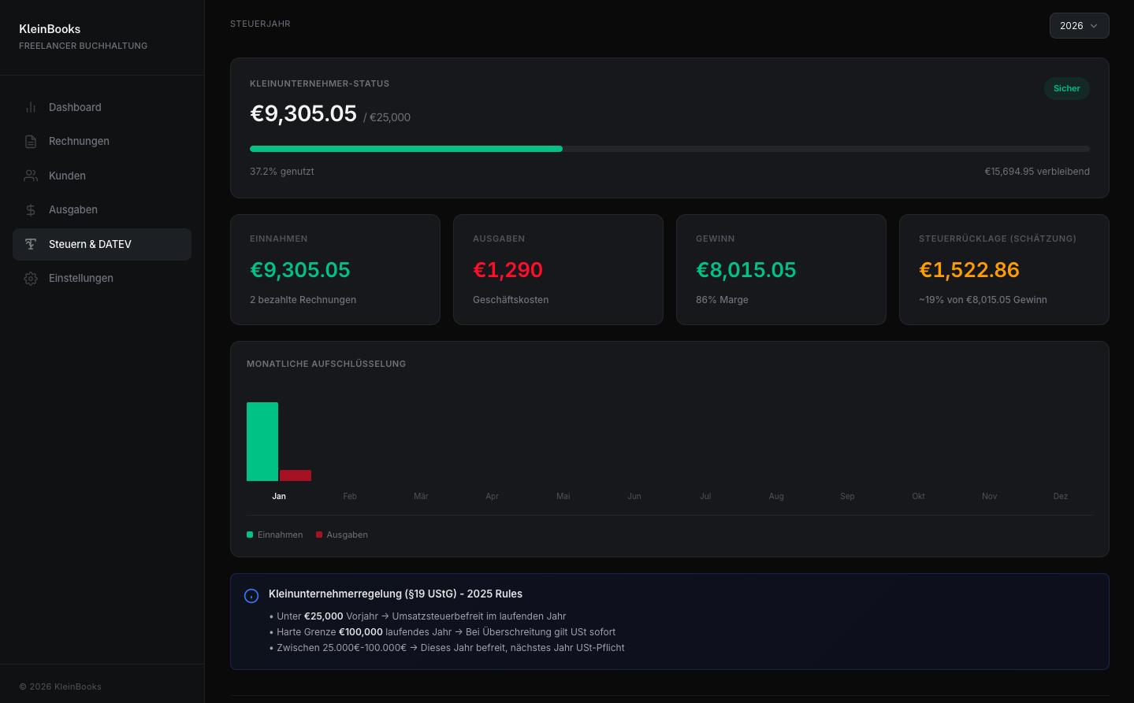Screen dimensions: 1134x703
Task: Click the Einstellungen gear icon
Action: [x=31, y=279]
